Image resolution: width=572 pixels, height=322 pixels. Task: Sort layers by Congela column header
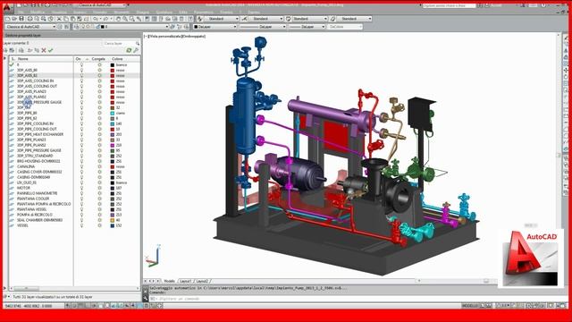[x=99, y=59]
